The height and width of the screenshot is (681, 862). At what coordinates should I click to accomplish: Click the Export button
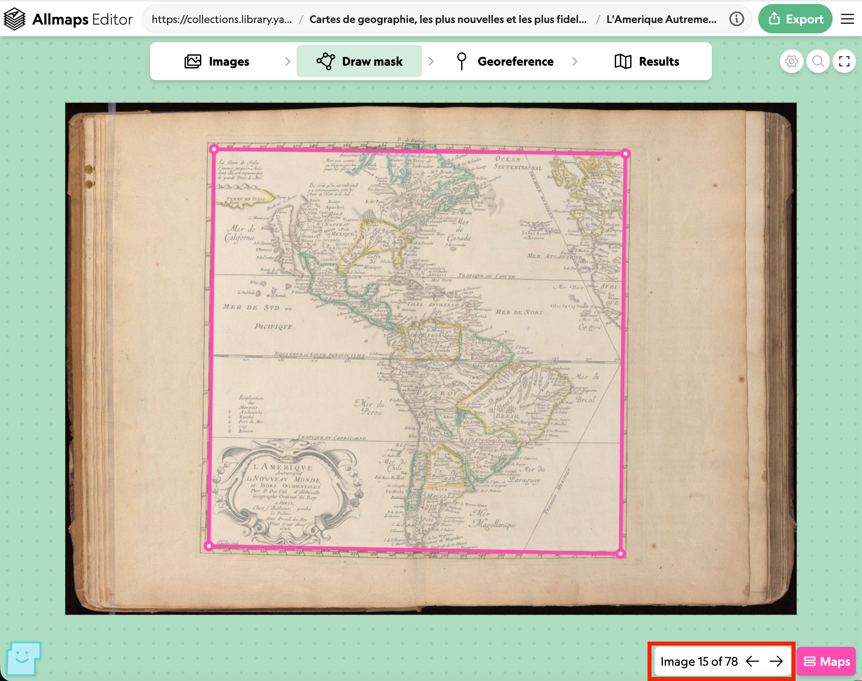(x=795, y=19)
